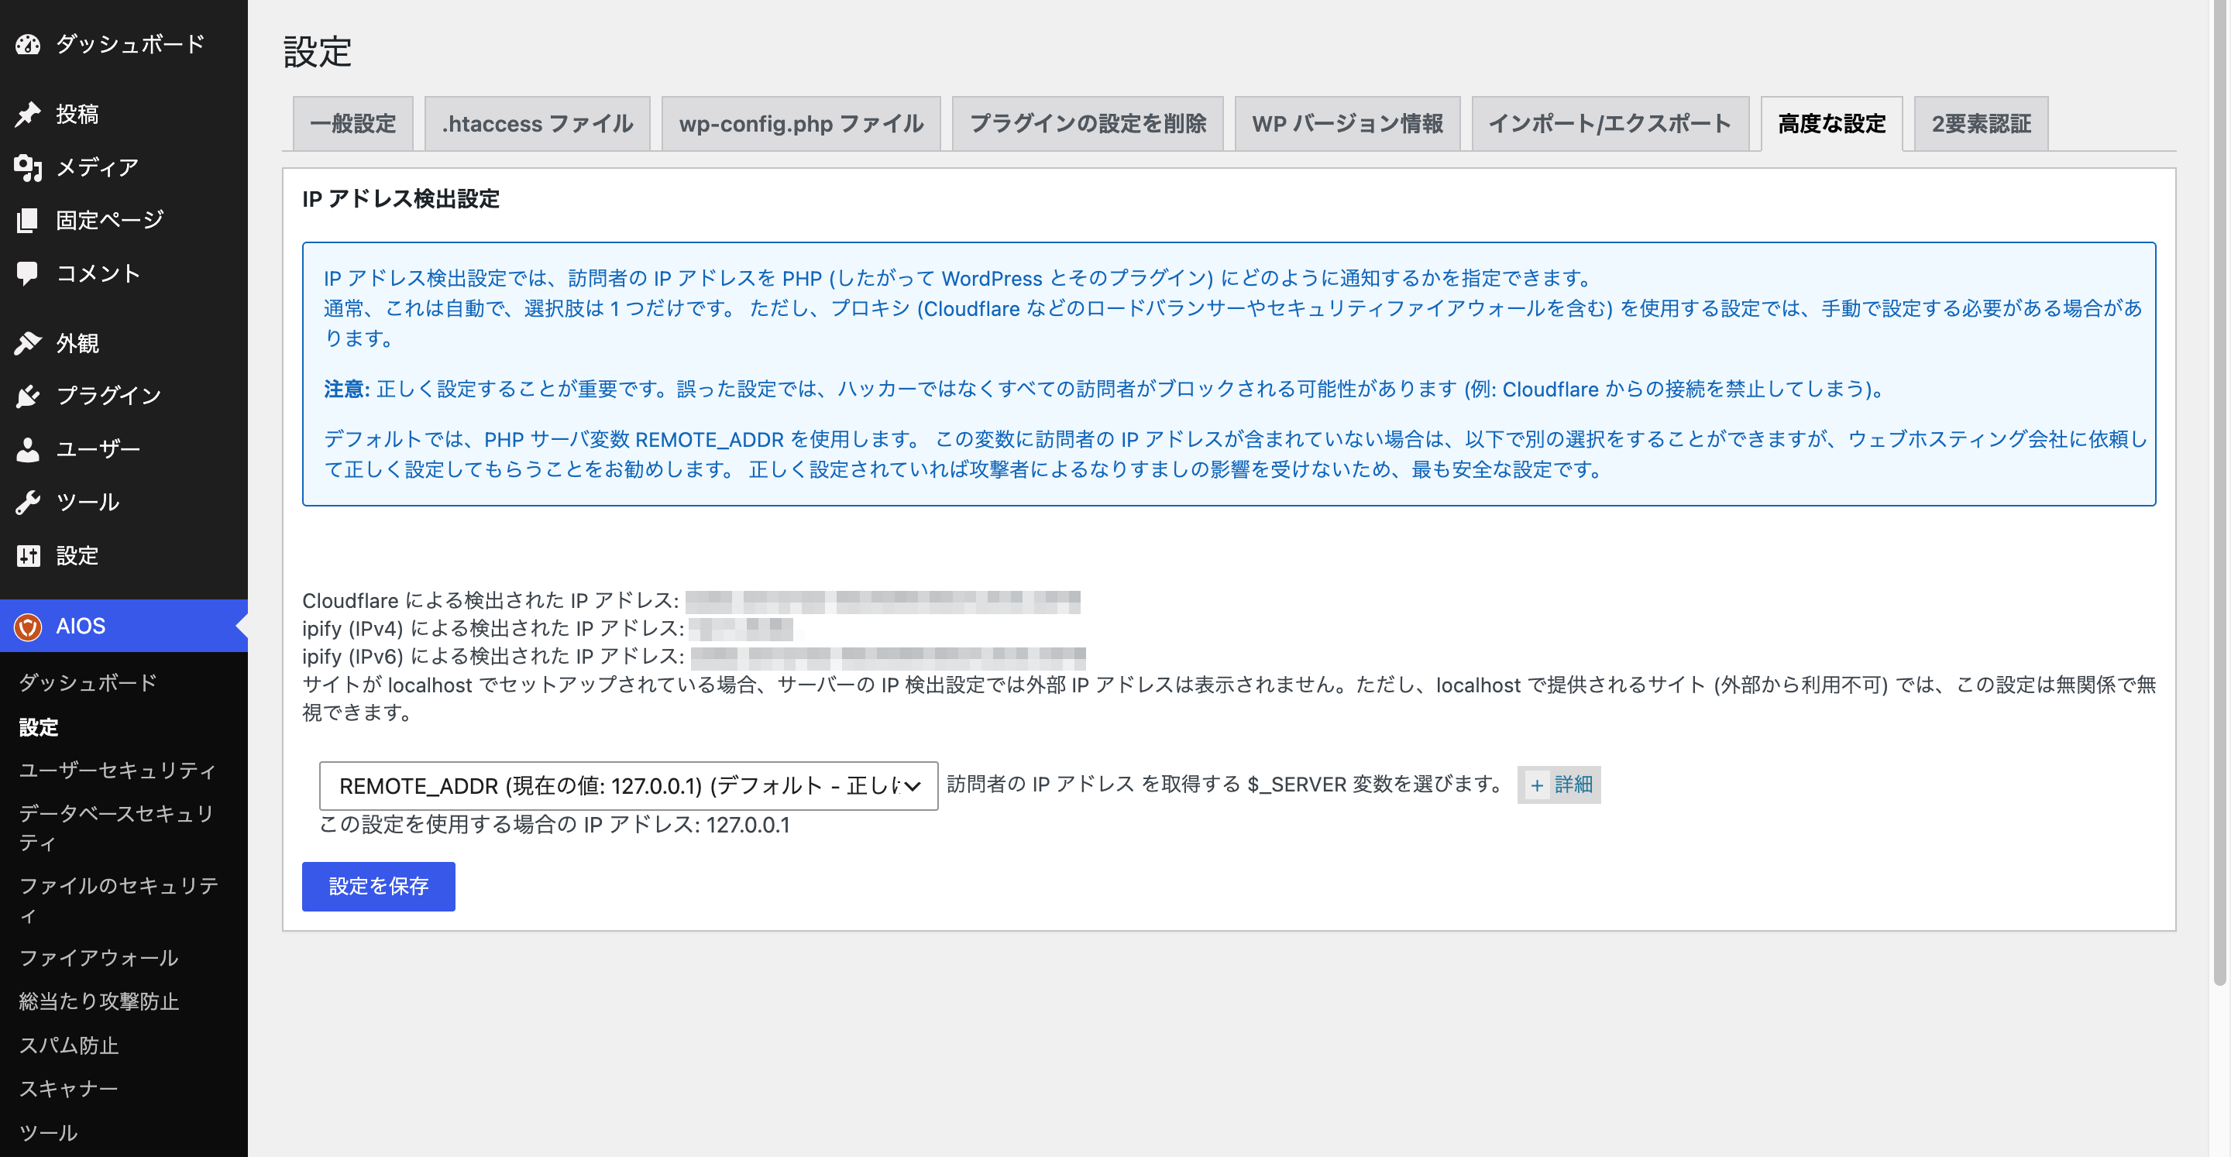Switch to the .htaccess ファイル tab
Screen dimensions: 2231x1157
click(537, 124)
